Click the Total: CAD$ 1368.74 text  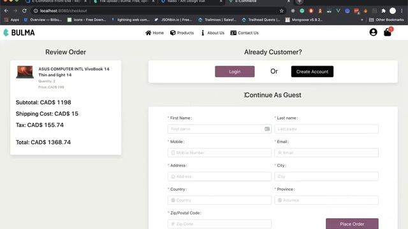pos(43,142)
